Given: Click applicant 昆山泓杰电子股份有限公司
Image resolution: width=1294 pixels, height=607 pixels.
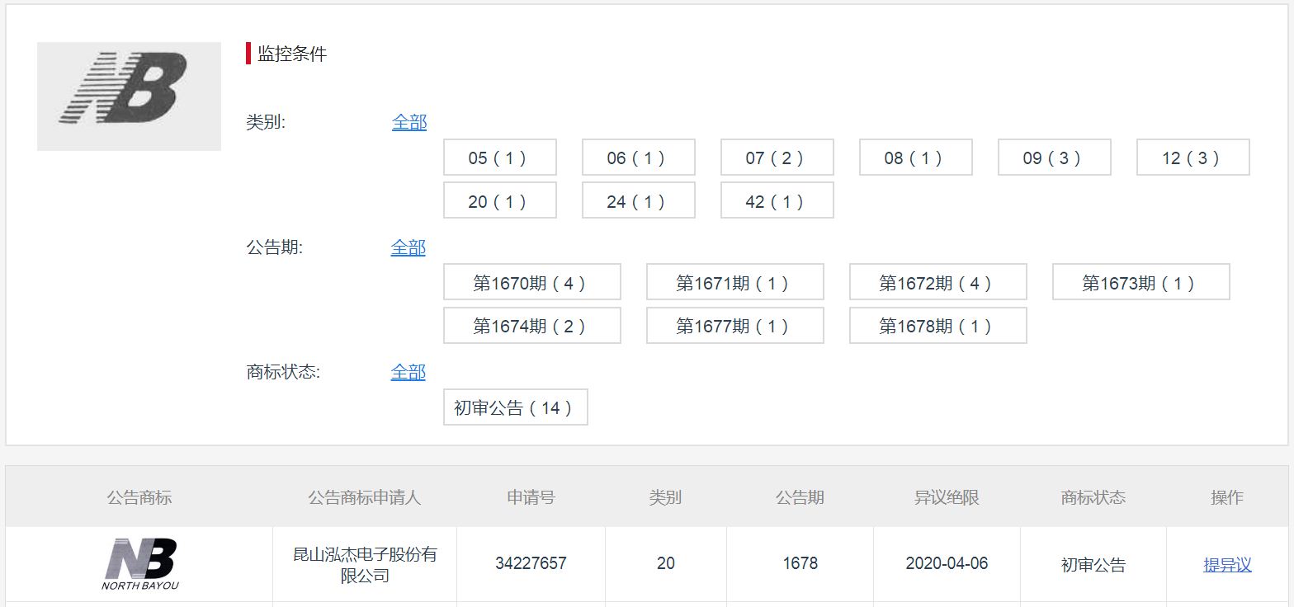Looking at the screenshot, I should point(365,565).
